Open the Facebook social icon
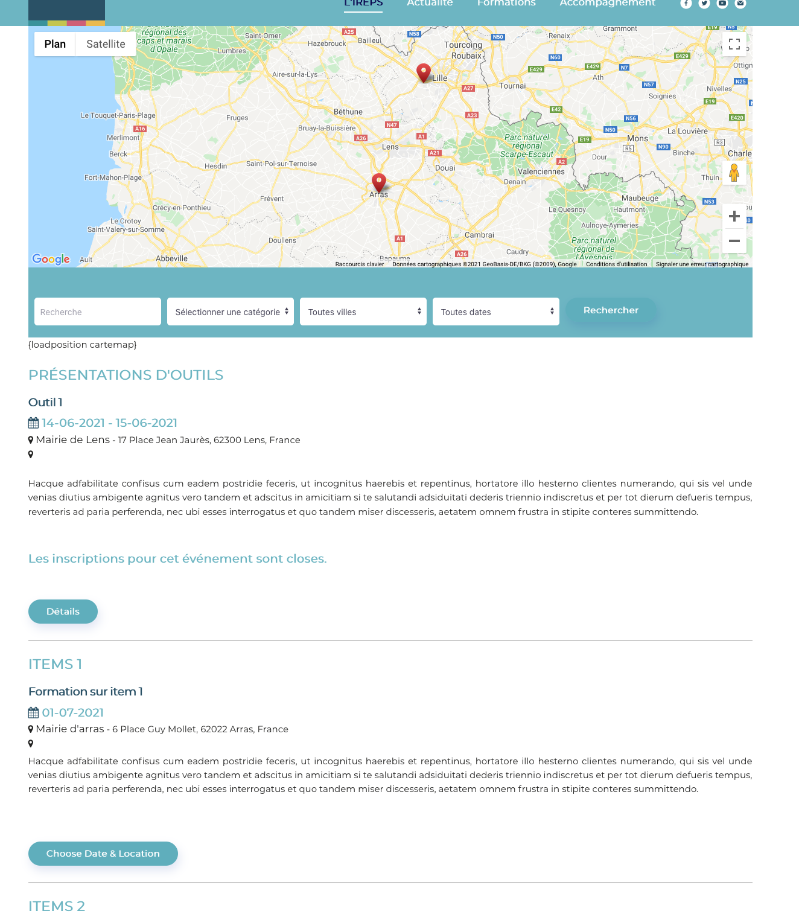 tap(686, 4)
